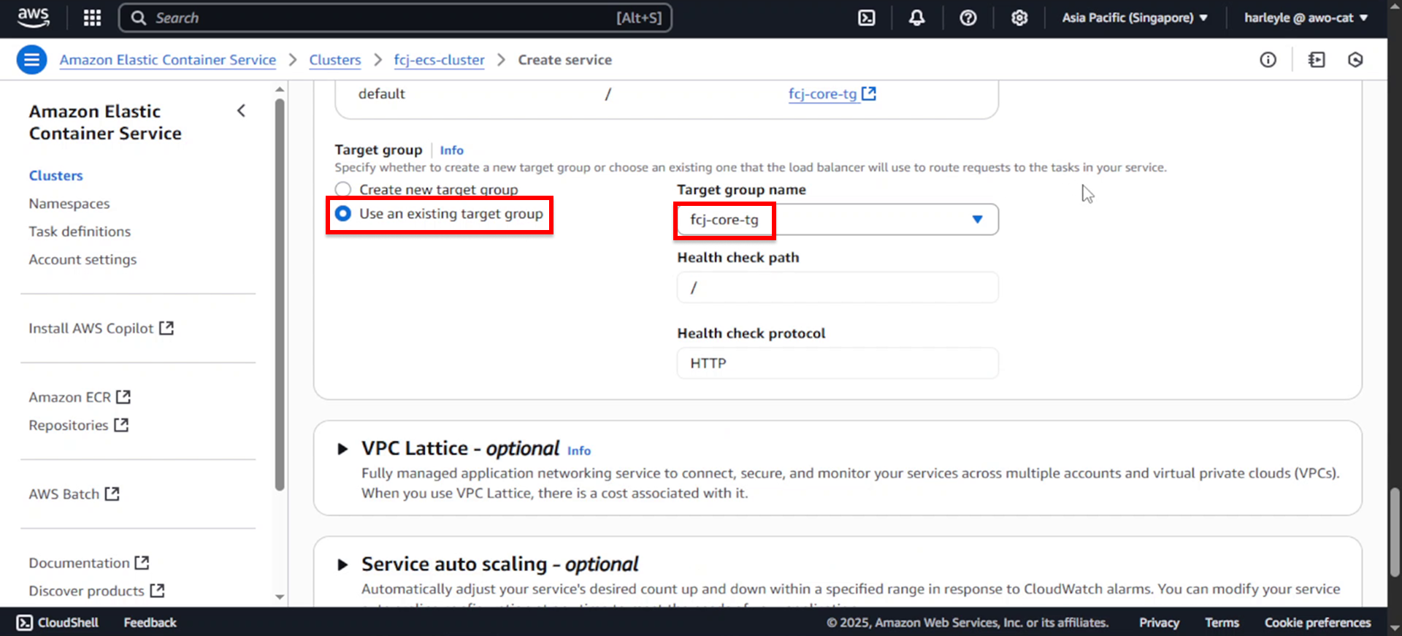
Task: Open the Target group name dropdown
Action: [x=838, y=219]
